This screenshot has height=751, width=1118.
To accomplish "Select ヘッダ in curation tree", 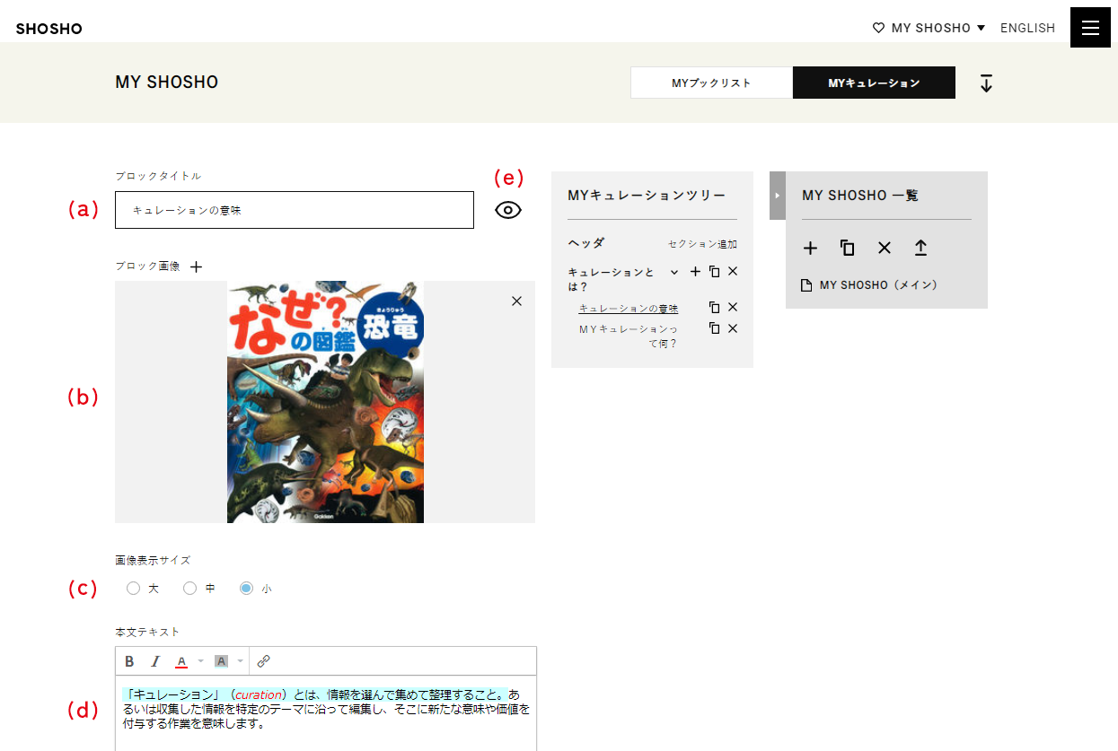I will point(586,243).
